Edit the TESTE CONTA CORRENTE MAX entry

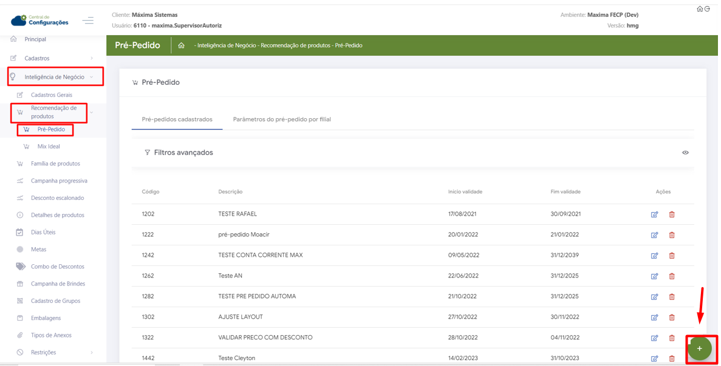tap(654, 256)
